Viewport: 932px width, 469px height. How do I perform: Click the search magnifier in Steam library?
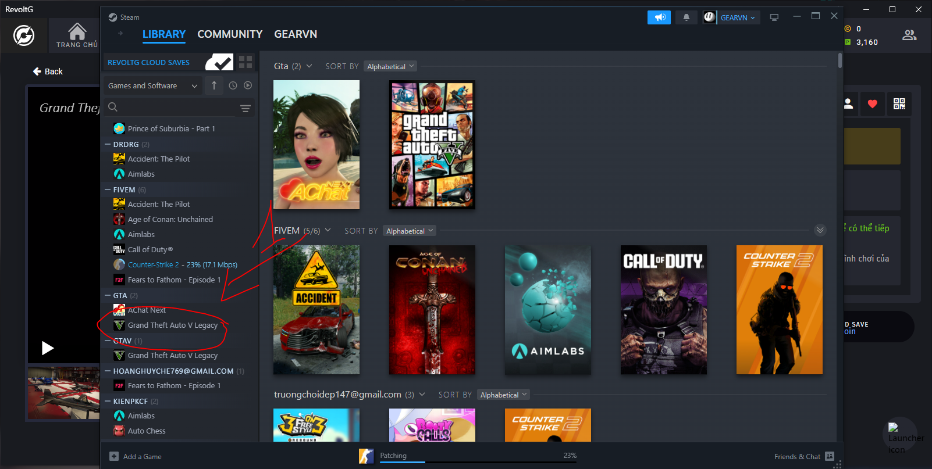click(113, 107)
